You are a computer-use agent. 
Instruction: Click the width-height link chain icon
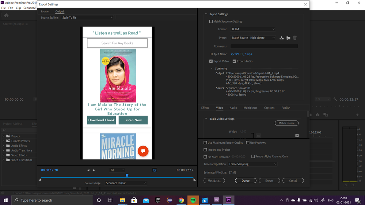[258, 136]
